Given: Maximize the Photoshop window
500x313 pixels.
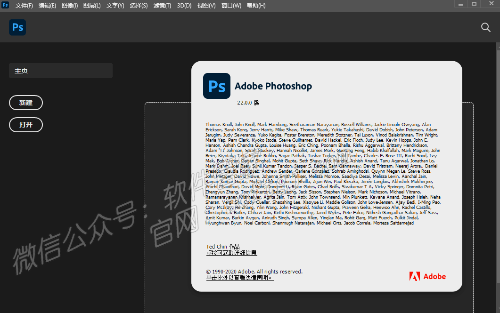Looking at the screenshot, I should 474,4.
